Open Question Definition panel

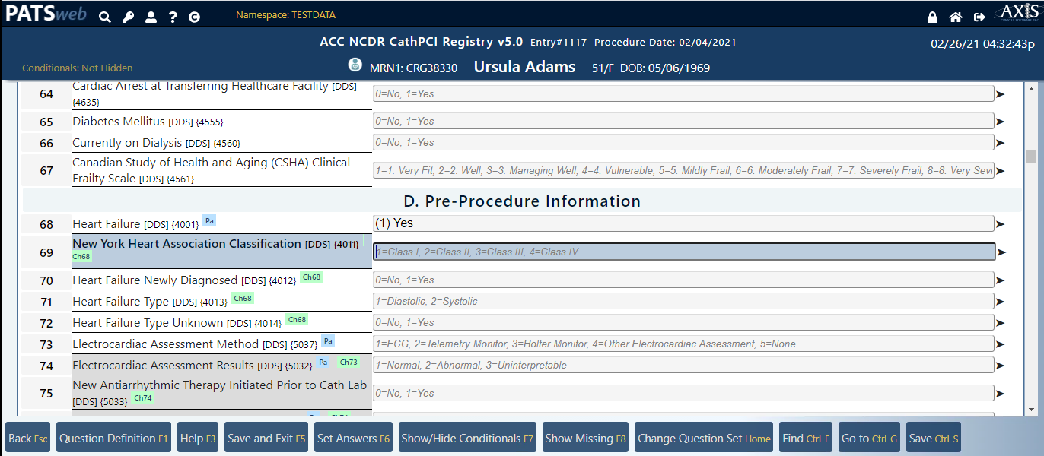tap(113, 438)
